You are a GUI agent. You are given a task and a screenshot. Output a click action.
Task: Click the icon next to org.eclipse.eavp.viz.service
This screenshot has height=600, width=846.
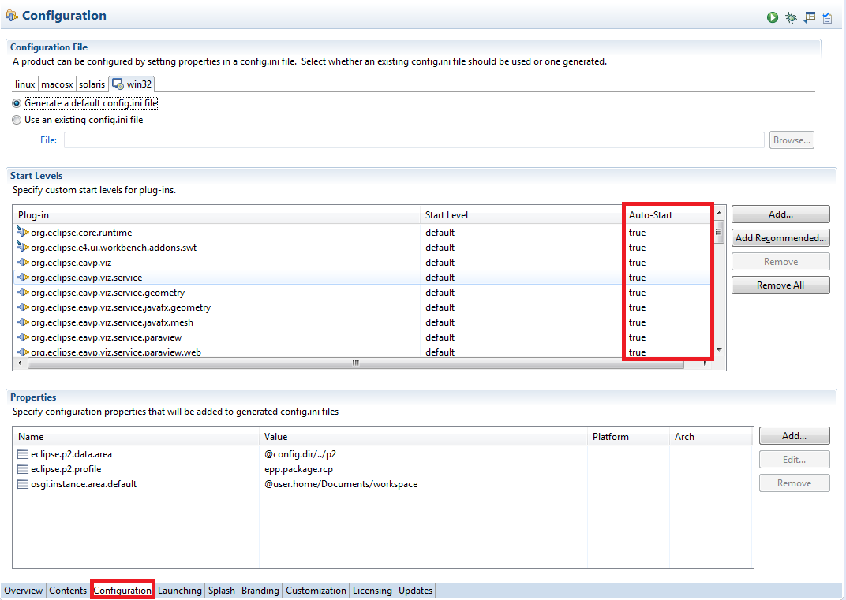[23, 277]
